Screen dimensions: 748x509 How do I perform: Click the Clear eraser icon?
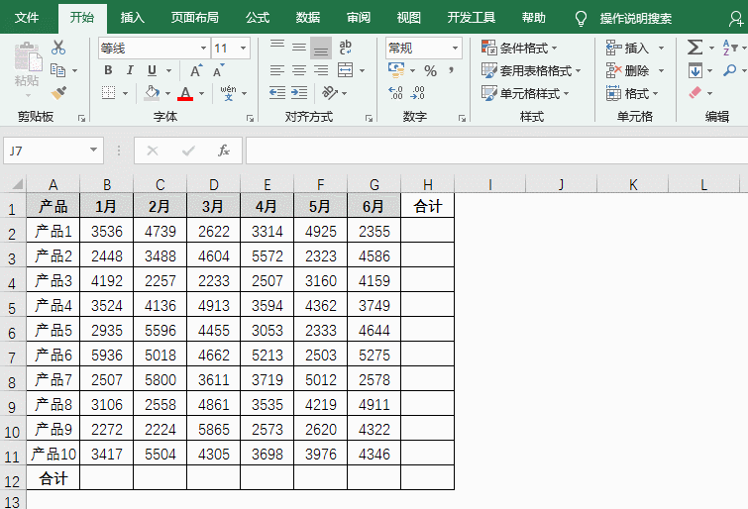pyautogui.click(x=695, y=92)
